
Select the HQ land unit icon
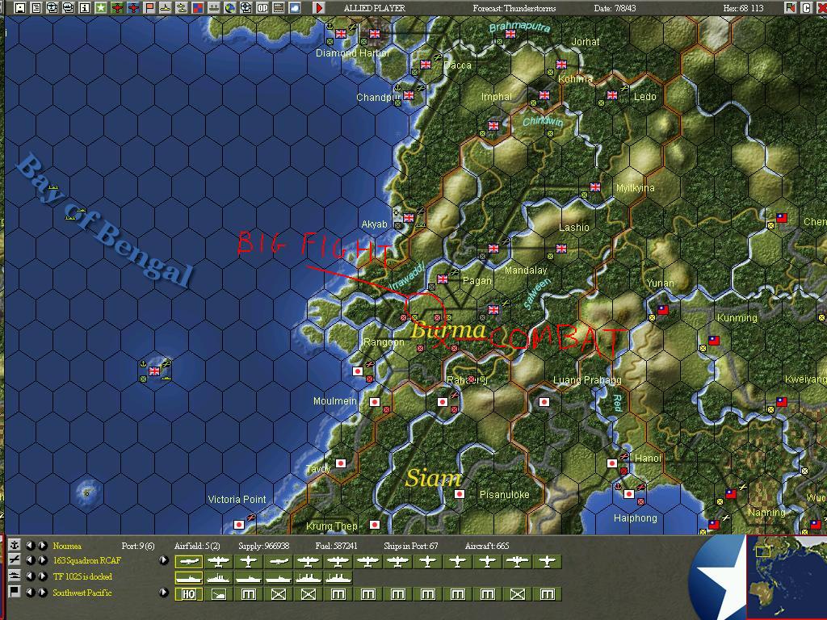coord(189,594)
